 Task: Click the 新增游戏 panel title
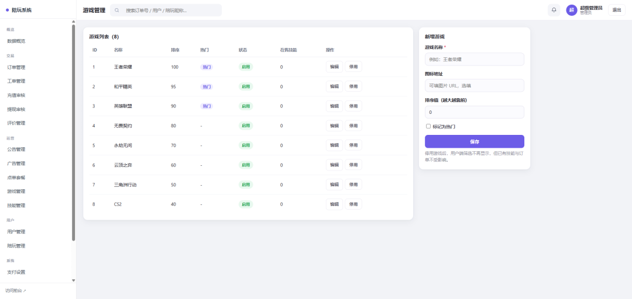(434, 37)
